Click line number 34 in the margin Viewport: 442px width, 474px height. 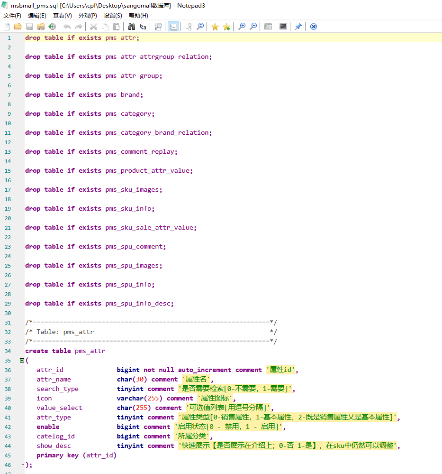pos(8,351)
